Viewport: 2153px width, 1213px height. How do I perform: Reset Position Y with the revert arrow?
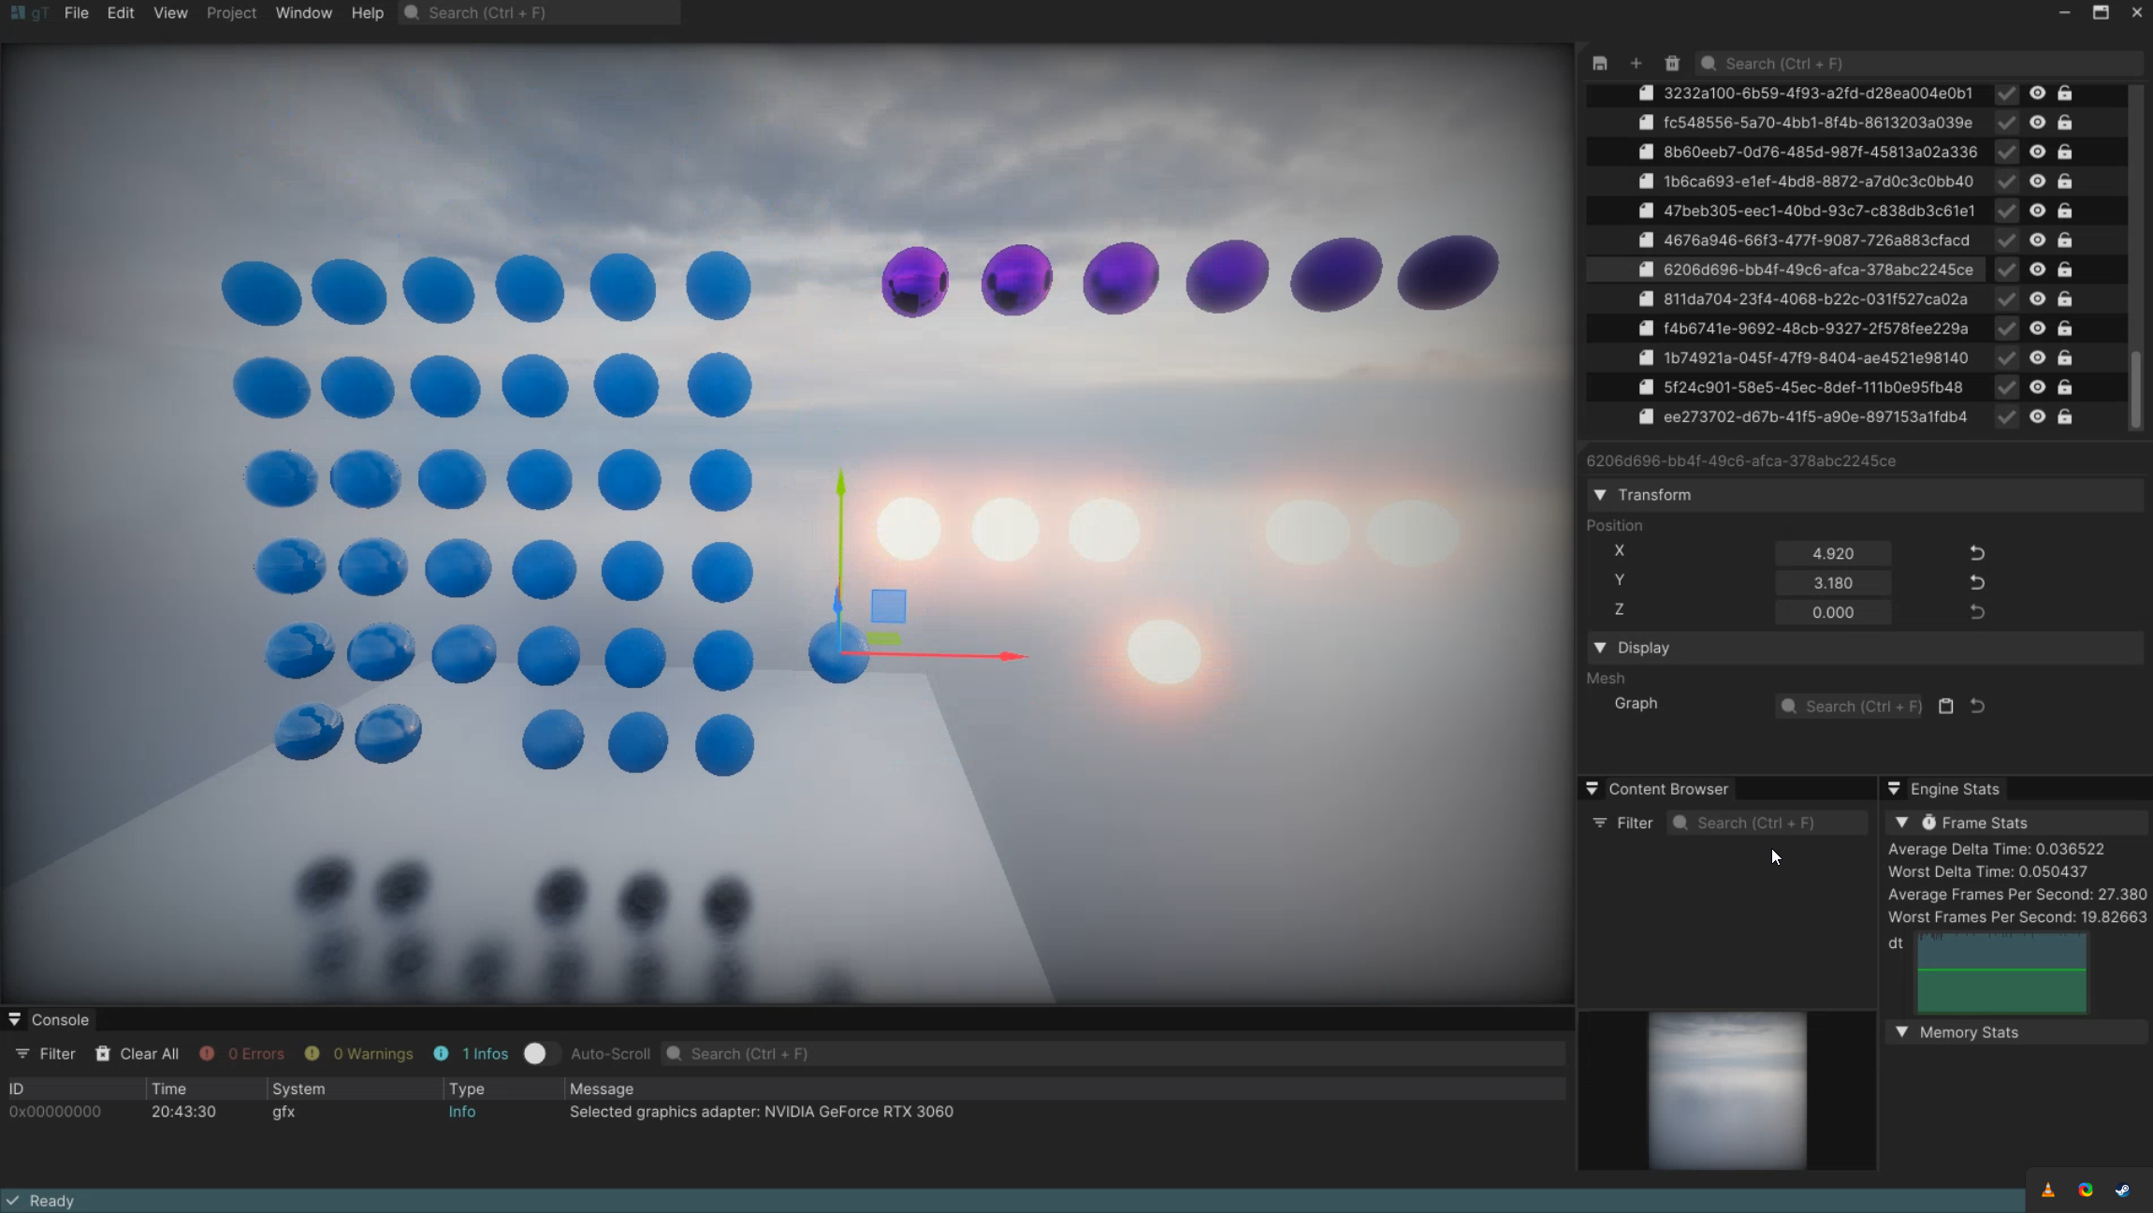coord(1977,582)
